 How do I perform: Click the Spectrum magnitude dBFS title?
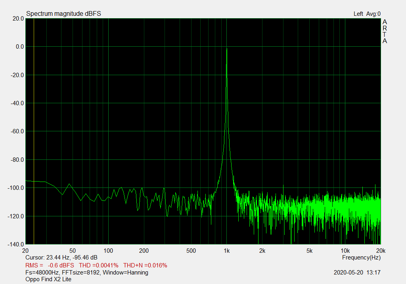point(63,14)
